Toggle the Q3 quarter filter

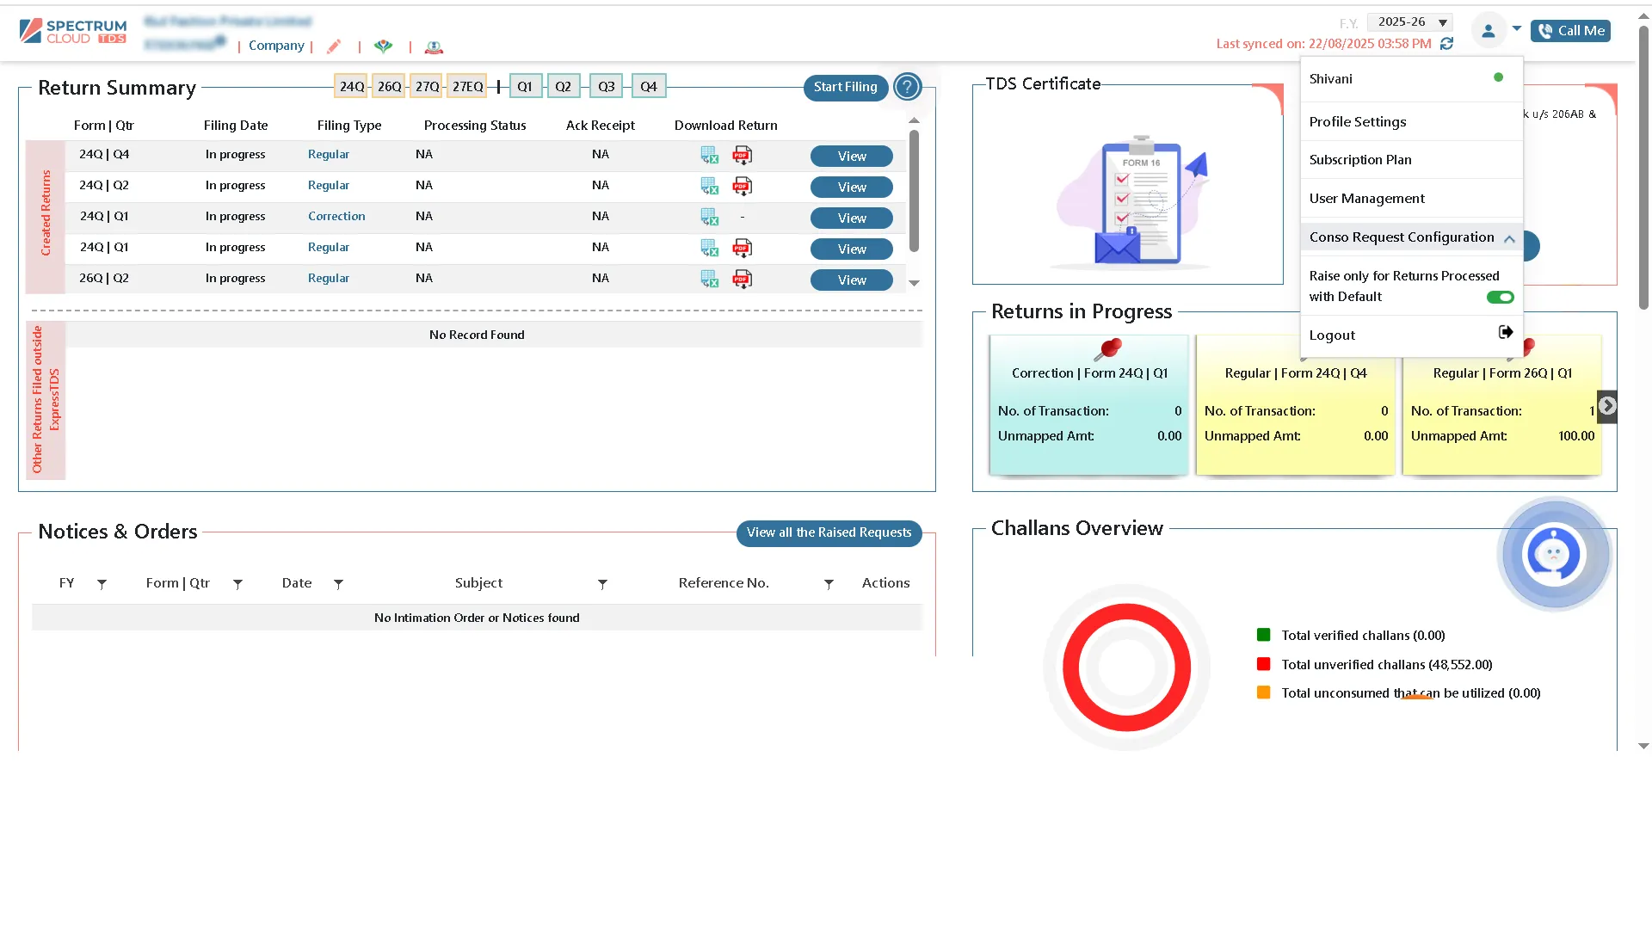[606, 87]
